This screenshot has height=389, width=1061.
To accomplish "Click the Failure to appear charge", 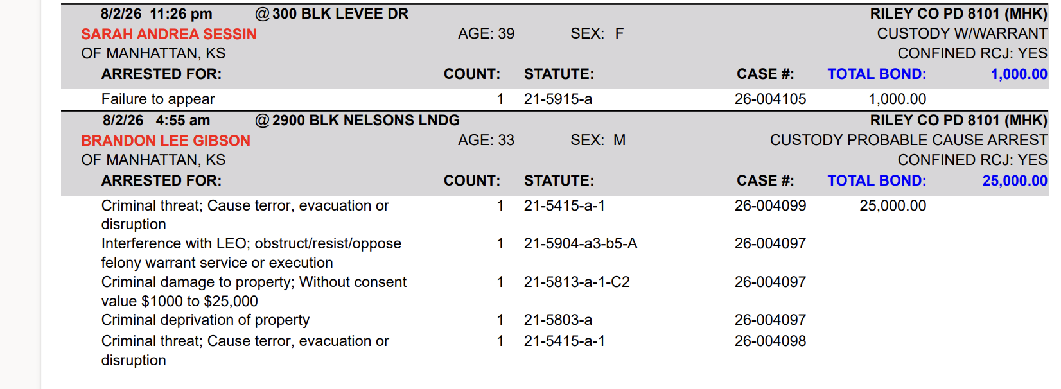I will pos(158,99).
